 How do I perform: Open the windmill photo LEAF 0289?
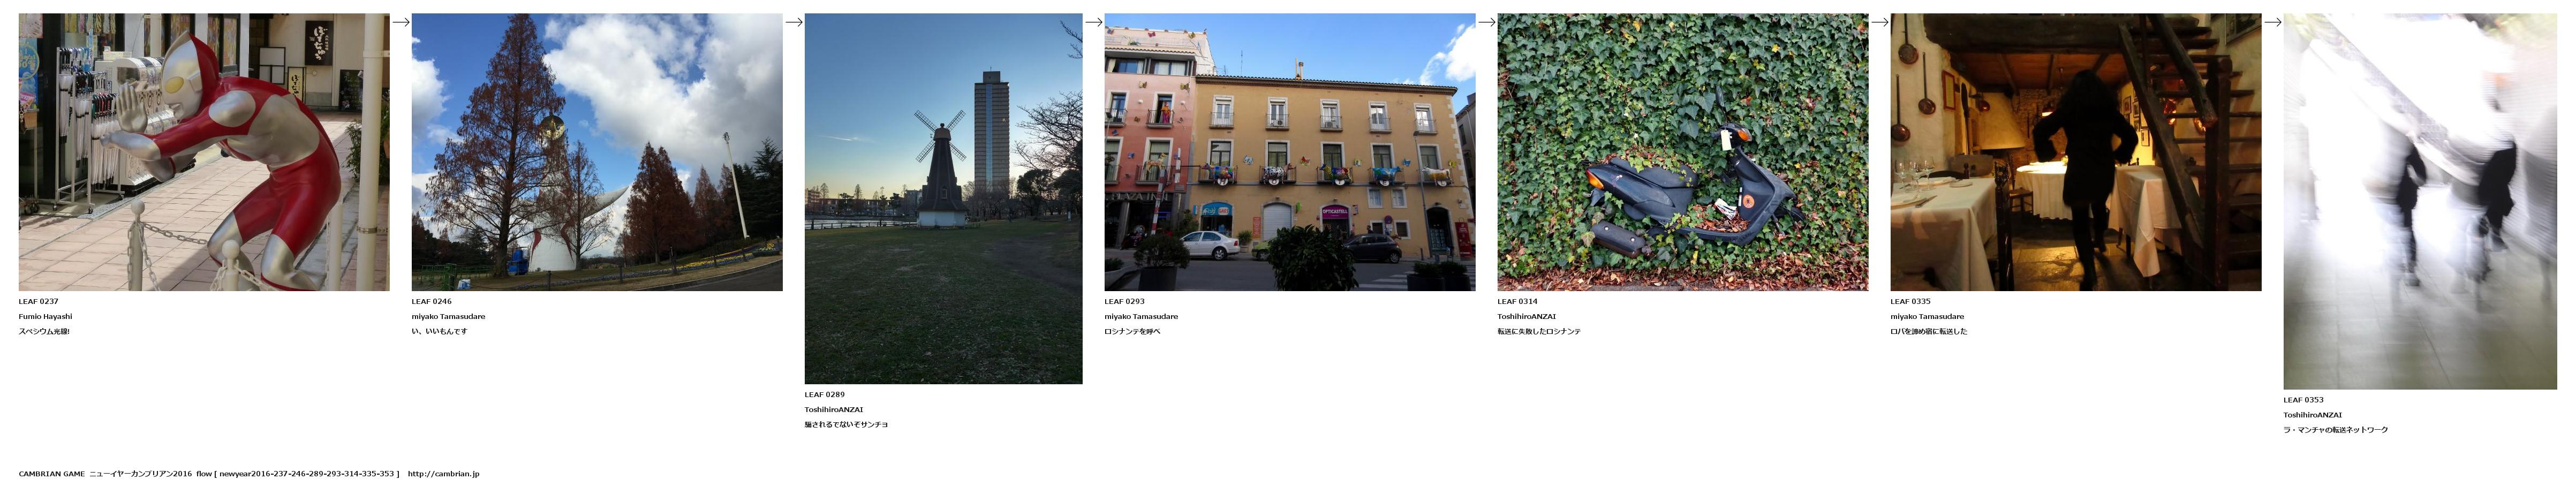(x=943, y=199)
